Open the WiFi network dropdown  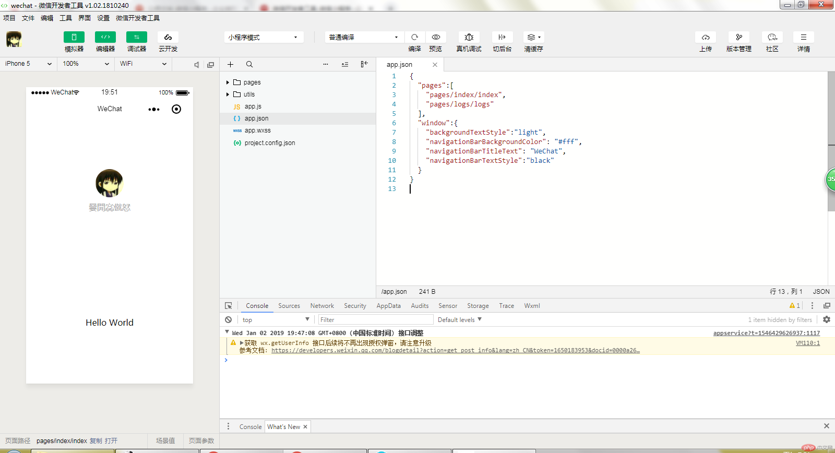[143, 64]
